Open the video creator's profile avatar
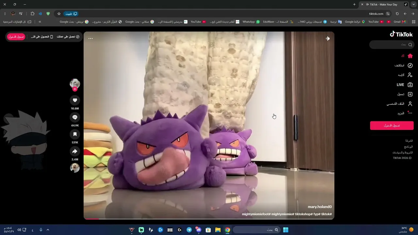The height and width of the screenshot is (235, 418). (x=75, y=84)
